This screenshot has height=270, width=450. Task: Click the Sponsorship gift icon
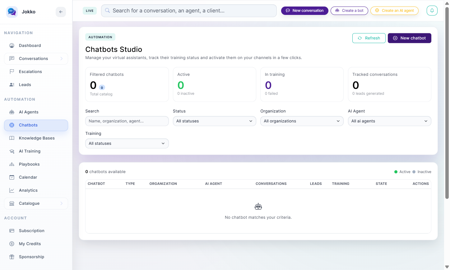[x=12, y=257]
